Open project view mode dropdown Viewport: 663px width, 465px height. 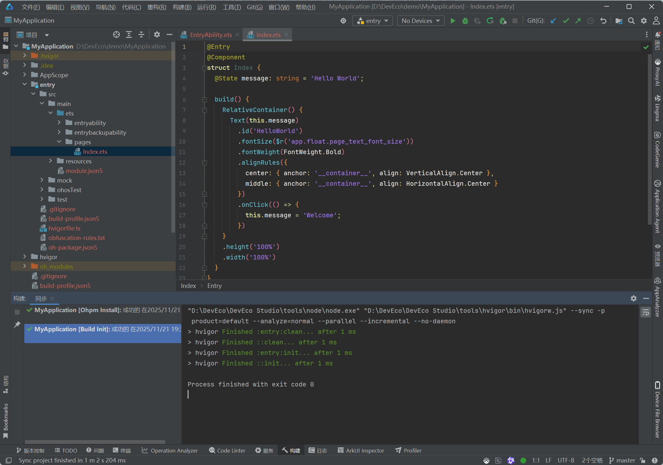pos(47,35)
